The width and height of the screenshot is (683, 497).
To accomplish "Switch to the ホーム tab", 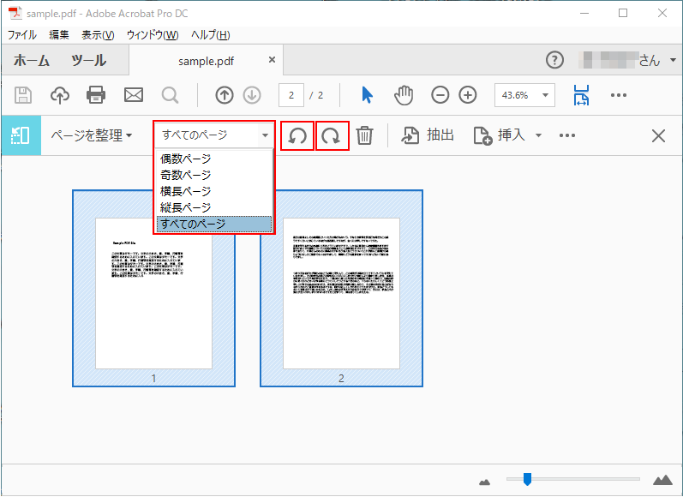I will coord(32,60).
